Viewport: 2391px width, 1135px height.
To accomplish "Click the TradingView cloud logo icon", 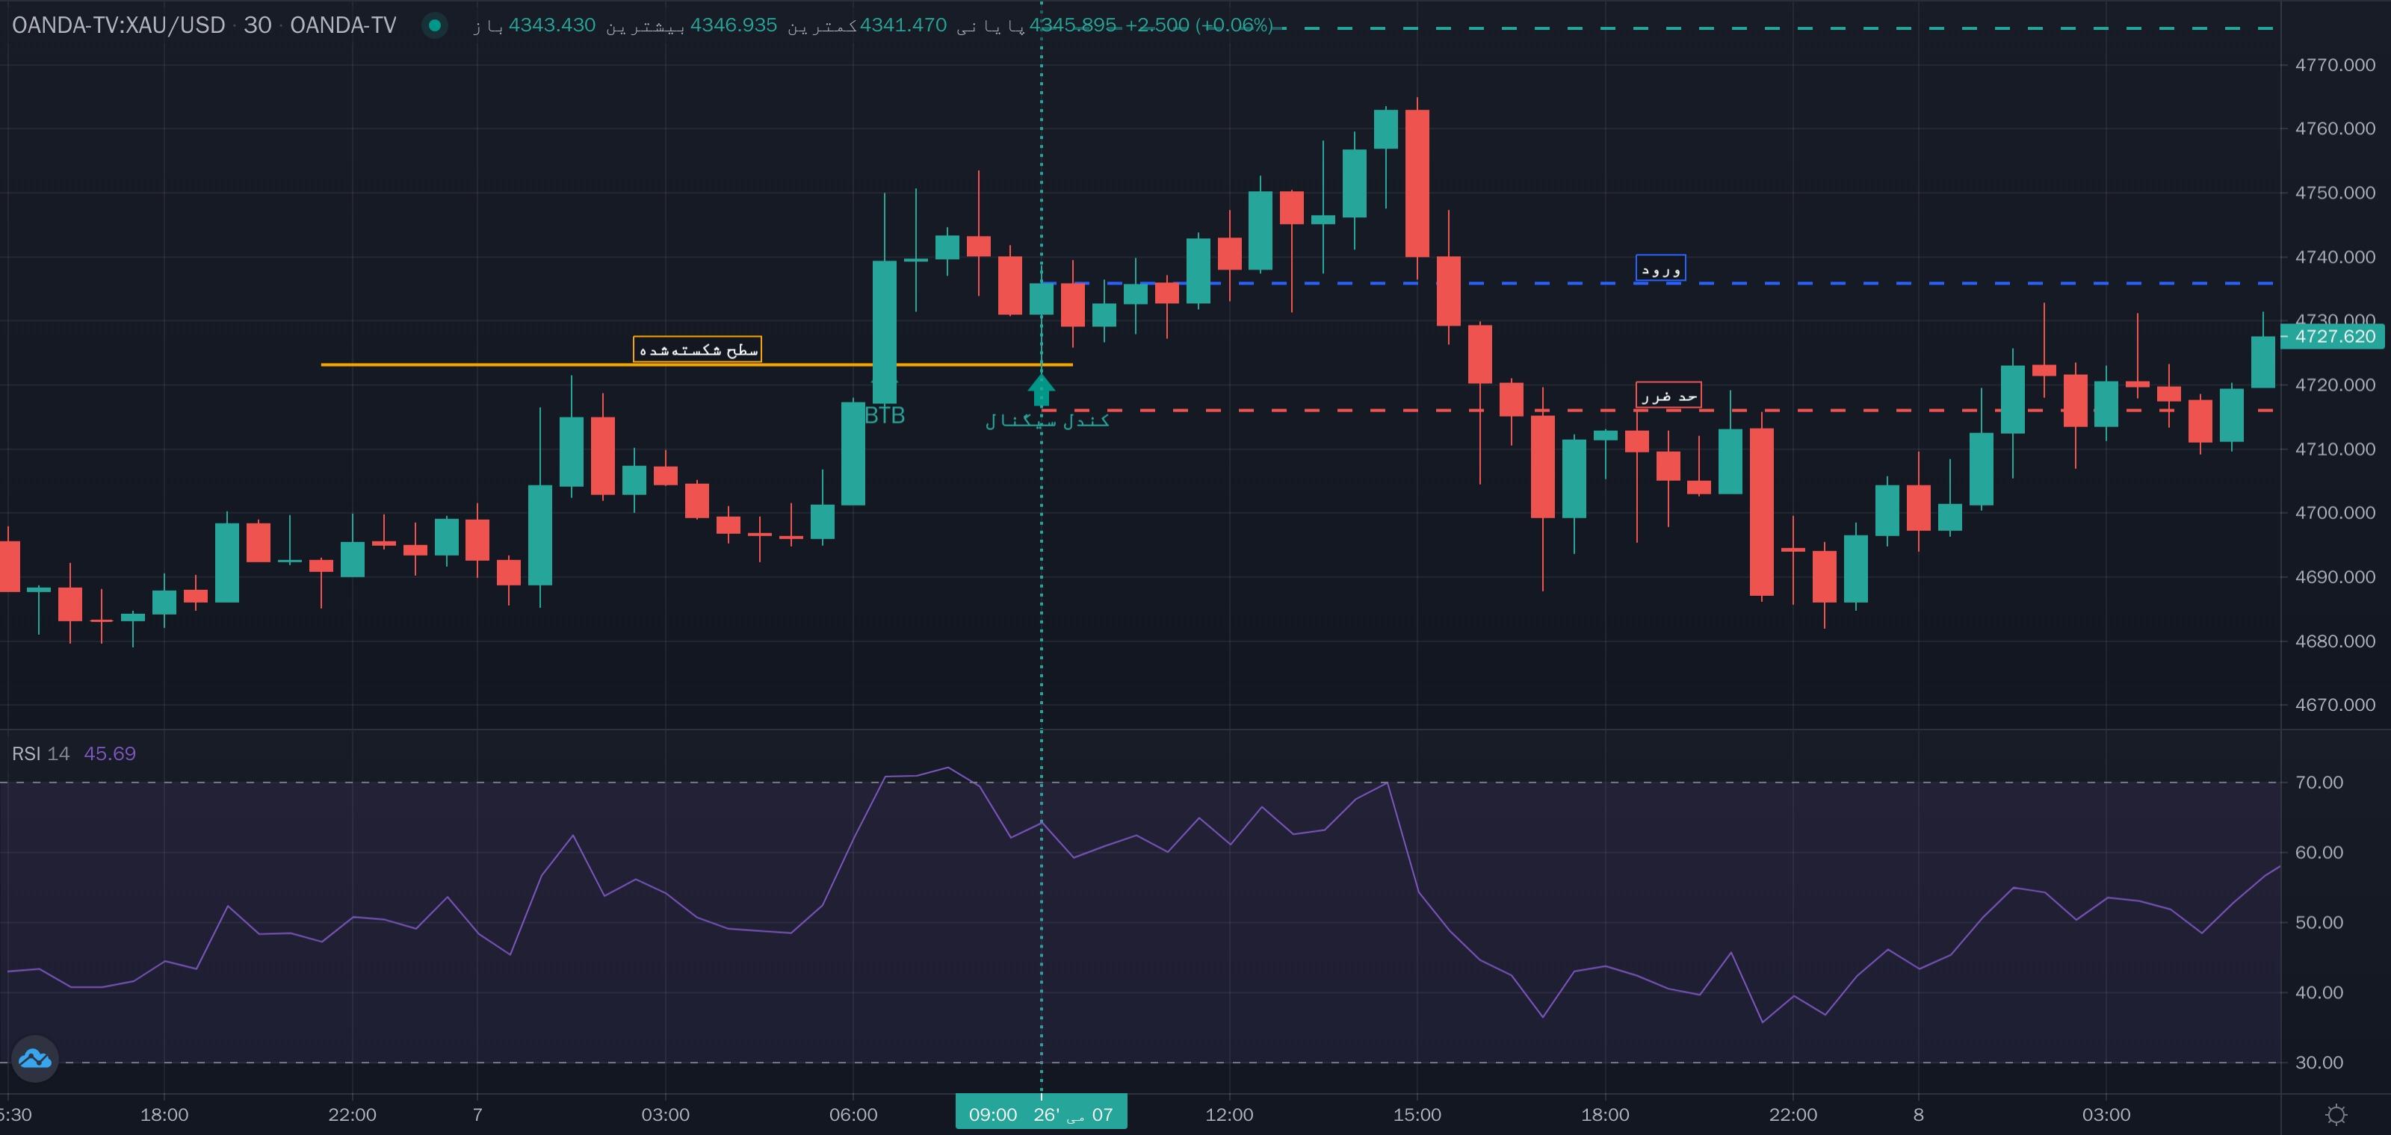I will point(35,1058).
